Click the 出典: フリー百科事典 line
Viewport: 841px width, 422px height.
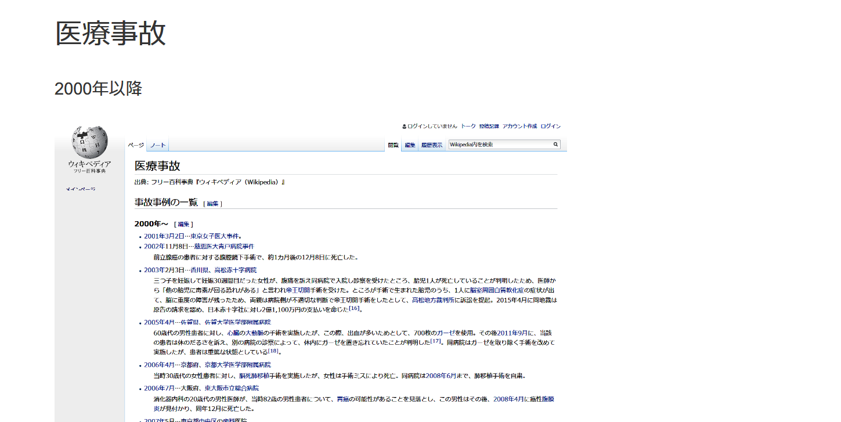point(210,182)
